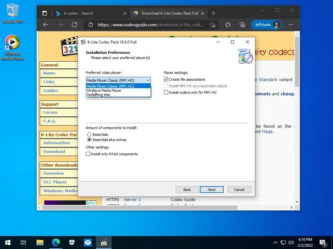The height and width of the screenshot is (249, 333).
Task: Cancel the K-Lite Codec Pack setup
Action: pyautogui.click(x=239, y=189)
